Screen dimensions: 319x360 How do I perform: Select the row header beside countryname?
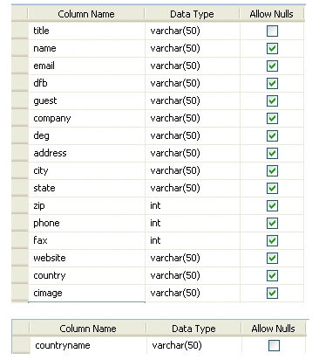[x=21, y=345]
